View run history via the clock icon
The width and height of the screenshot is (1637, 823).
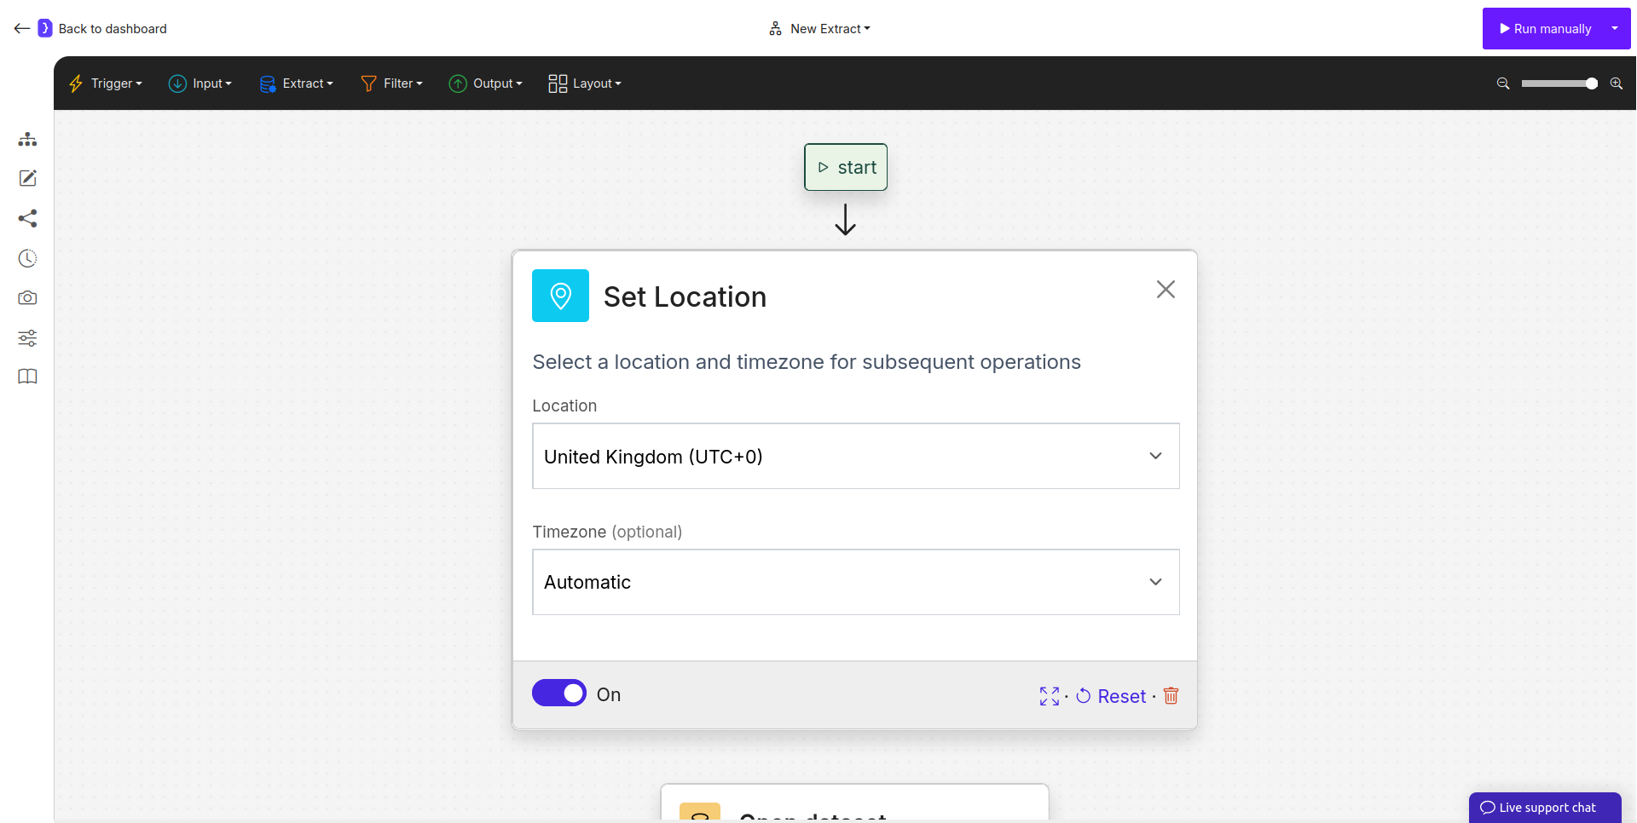pos(27,258)
